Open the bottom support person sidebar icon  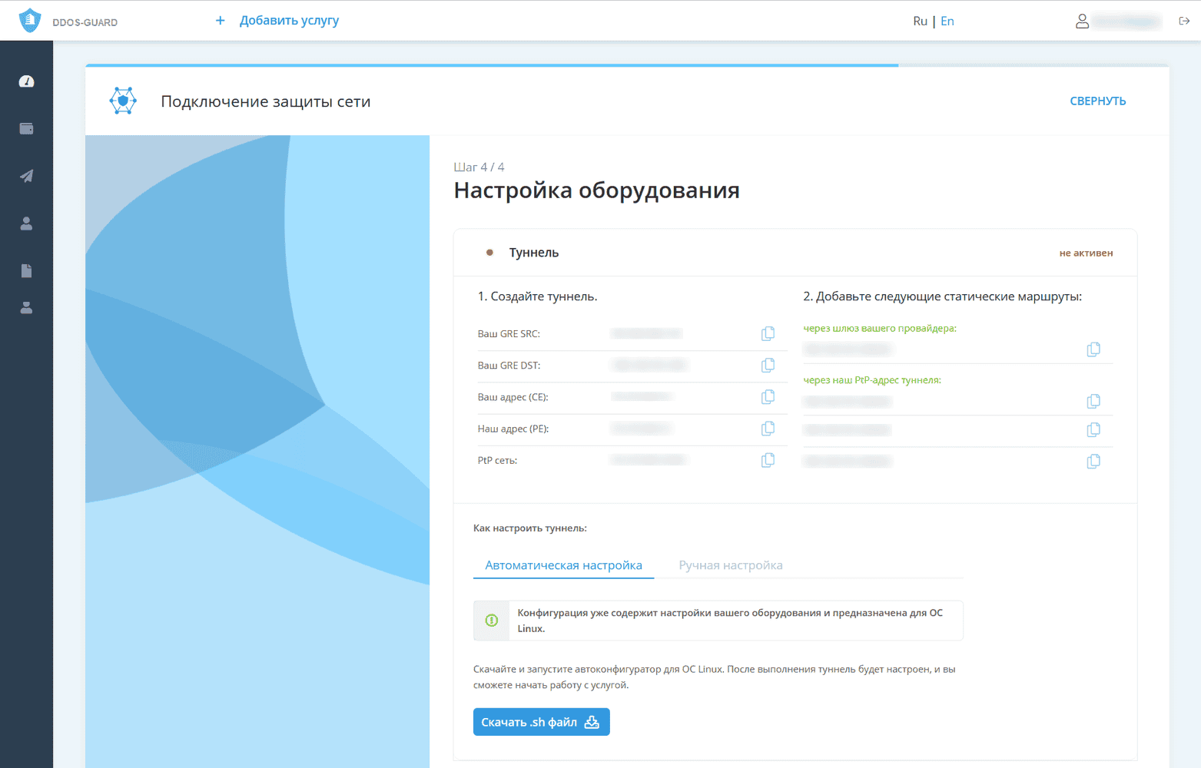tap(26, 308)
